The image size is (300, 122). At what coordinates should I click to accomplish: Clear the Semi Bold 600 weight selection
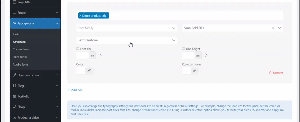[x=273, y=28]
